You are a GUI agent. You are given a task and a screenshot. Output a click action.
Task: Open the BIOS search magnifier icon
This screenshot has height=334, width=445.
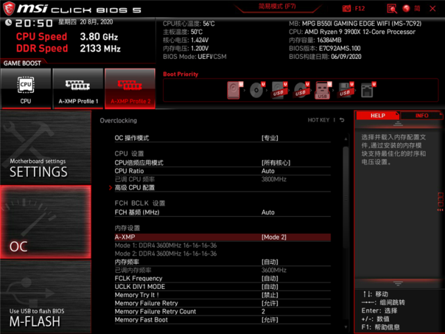pyautogui.click(x=392, y=8)
